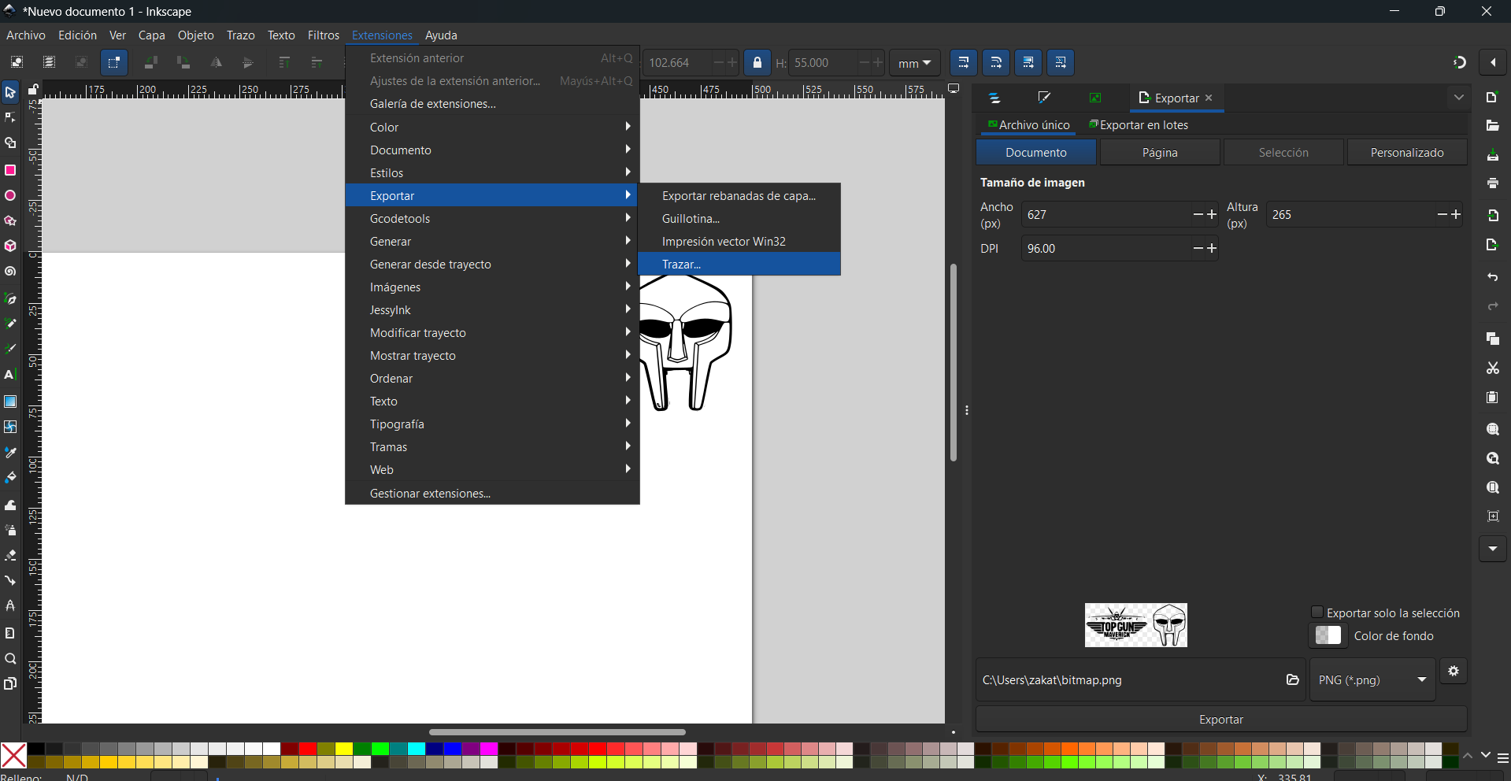
Task: Select the Mesh gradient tool
Action: [x=10, y=427]
